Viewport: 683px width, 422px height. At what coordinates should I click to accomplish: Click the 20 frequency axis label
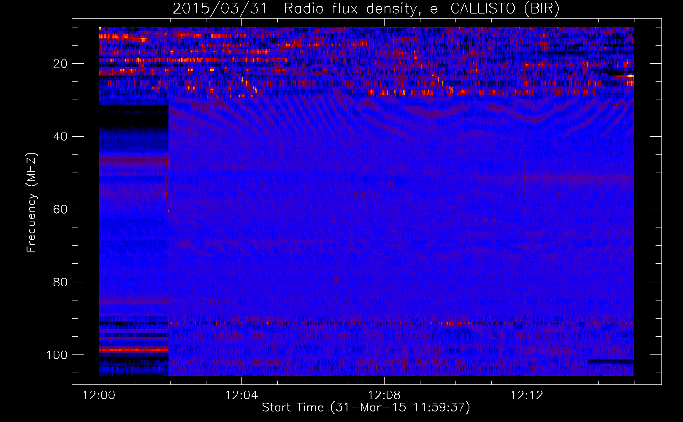tap(60, 64)
